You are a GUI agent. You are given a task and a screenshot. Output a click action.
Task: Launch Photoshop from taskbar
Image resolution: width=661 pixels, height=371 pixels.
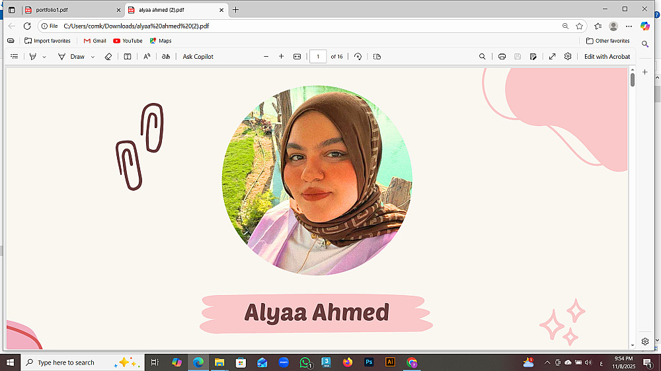point(369,362)
